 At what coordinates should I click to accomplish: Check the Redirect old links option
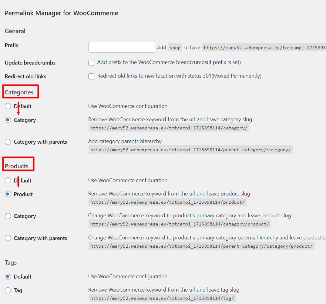click(x=91, y=76)
